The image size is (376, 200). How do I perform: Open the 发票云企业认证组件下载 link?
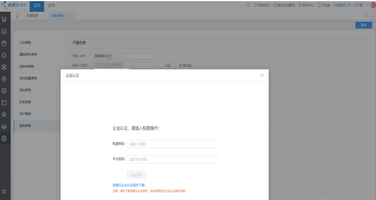point(129,185)
